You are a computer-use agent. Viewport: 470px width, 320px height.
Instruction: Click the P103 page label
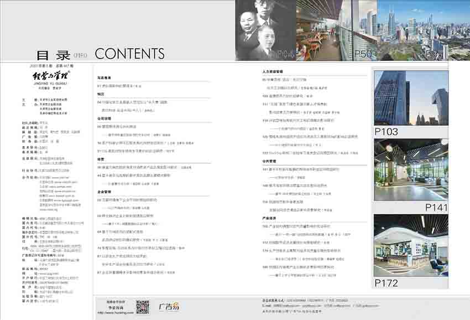[387, 132]
